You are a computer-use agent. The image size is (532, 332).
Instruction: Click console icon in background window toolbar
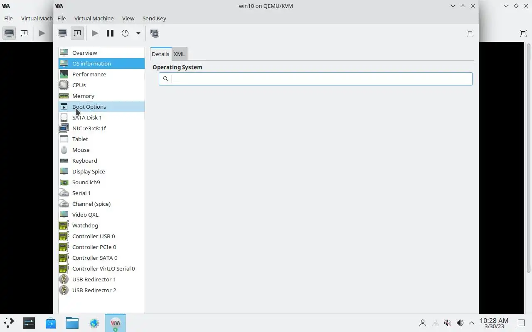(9, 33)
